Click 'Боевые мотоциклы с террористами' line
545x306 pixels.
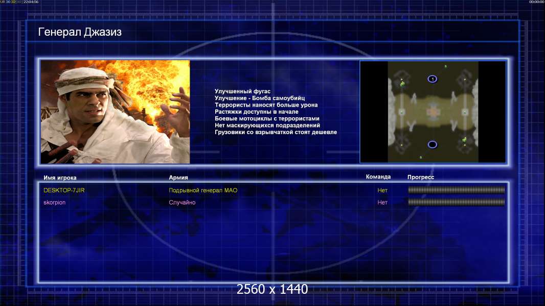[x=266, y=118]
